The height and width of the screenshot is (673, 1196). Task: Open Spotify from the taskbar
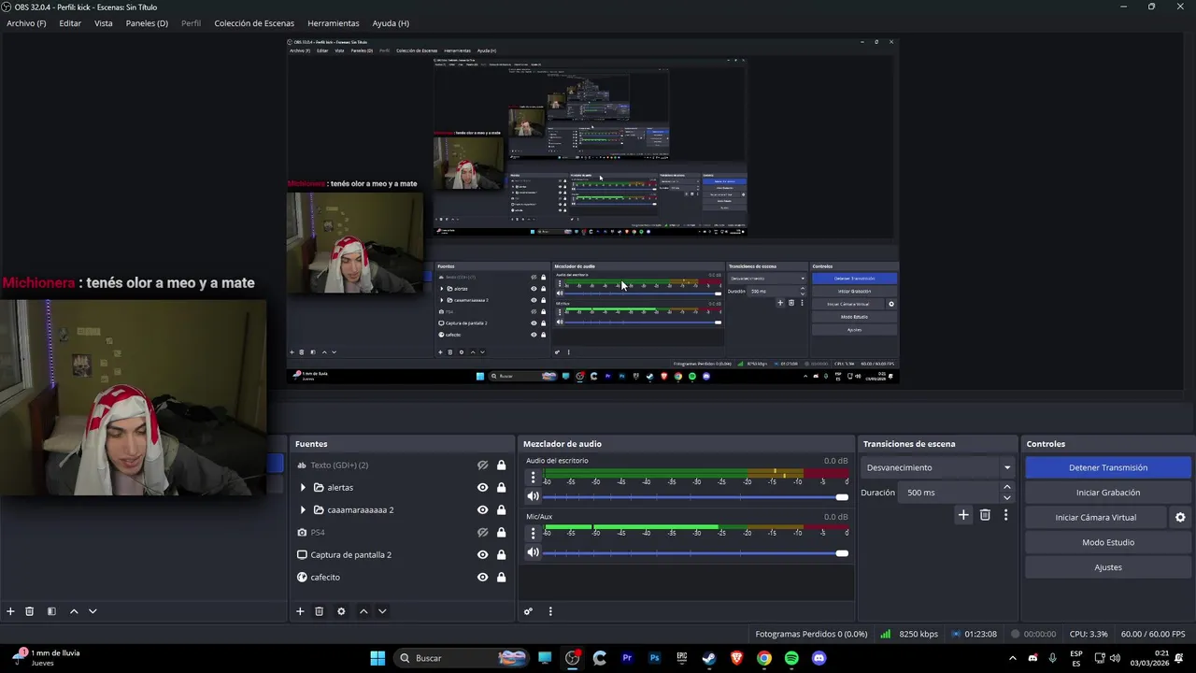[x=791, y=658]
